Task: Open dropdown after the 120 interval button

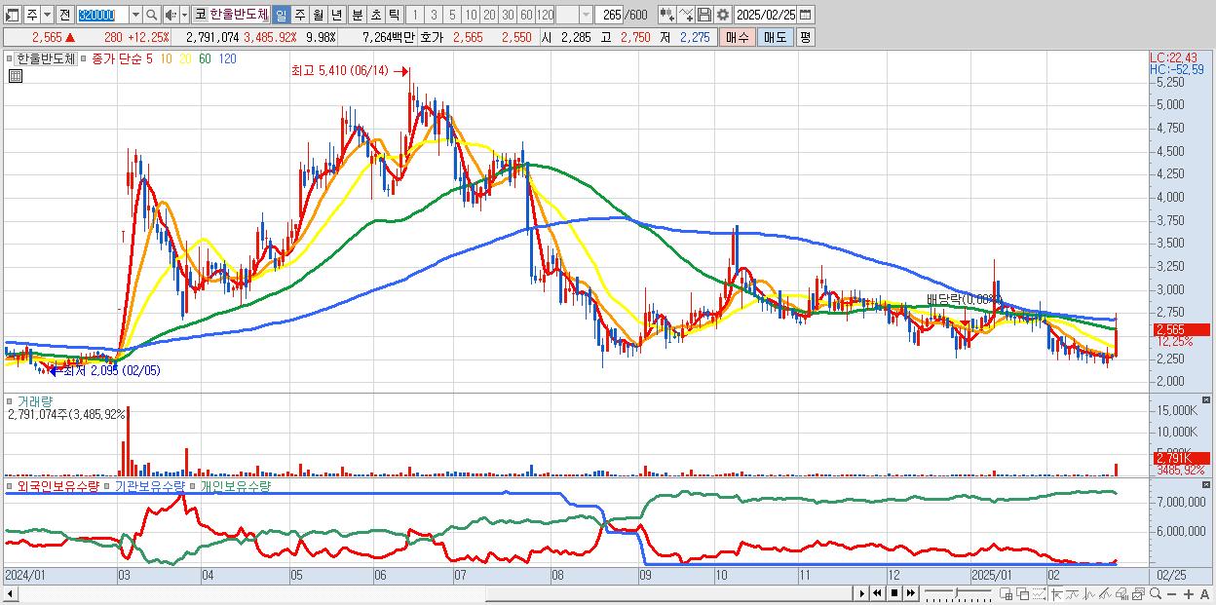Action: click(x=587, y=15)
